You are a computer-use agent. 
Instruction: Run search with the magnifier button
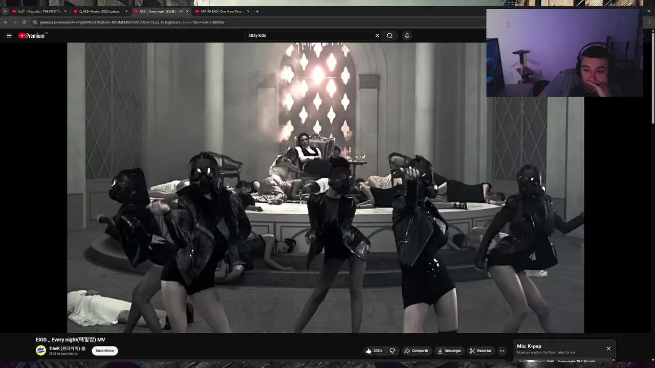pos(389,36)
